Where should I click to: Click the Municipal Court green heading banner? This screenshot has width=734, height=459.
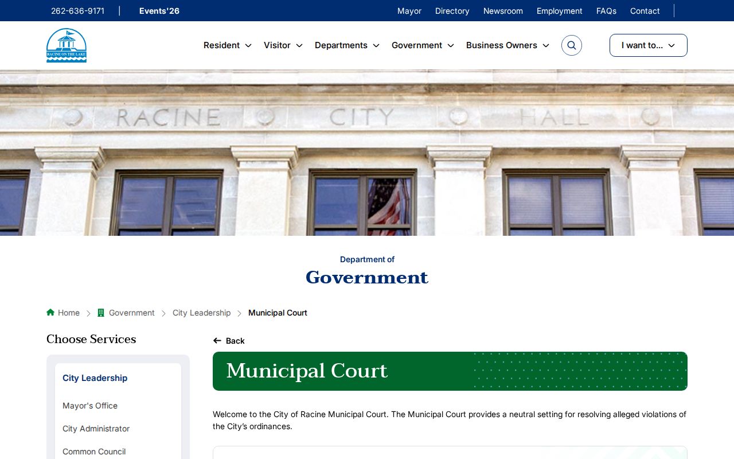coord(450,371)
